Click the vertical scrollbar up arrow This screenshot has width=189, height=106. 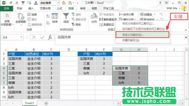pos(186,49)
